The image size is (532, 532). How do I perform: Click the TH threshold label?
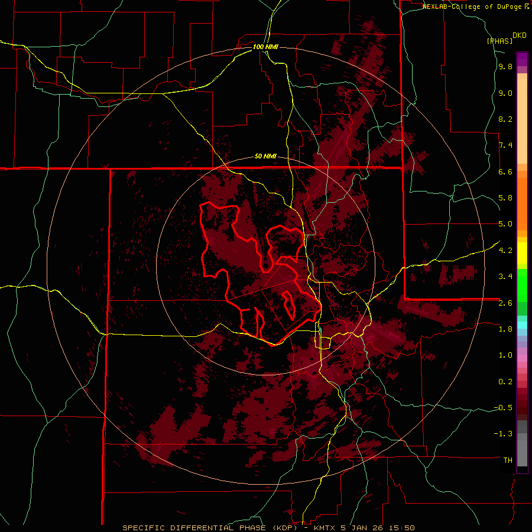pyautogui.click(x=508, y=460)
